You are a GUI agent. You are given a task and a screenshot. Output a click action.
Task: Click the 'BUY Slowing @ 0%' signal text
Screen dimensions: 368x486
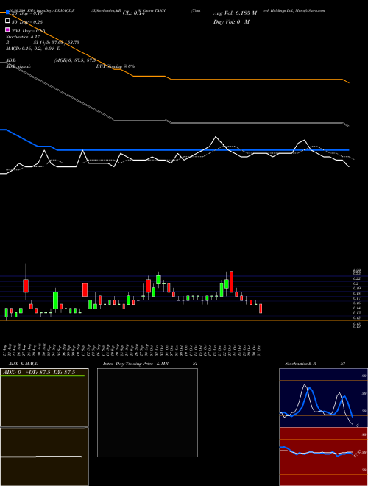click(x=116, y=66)
